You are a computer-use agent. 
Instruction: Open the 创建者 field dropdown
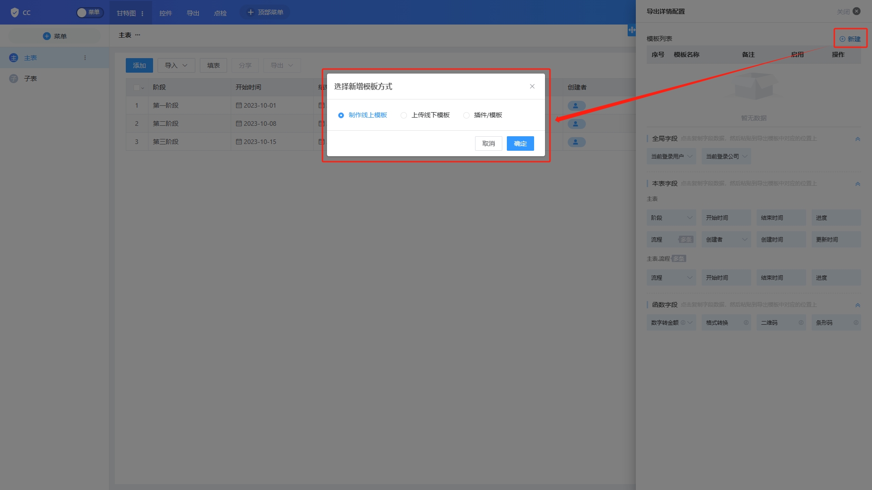(726, 239)
